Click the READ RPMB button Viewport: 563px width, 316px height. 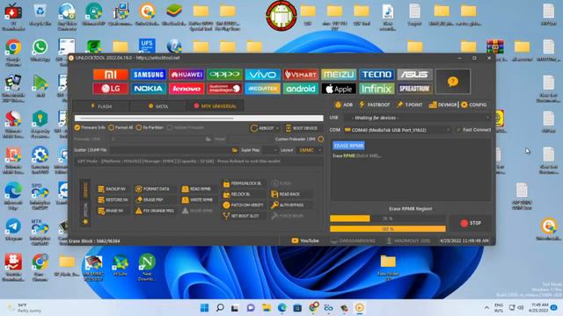point(196,189)
